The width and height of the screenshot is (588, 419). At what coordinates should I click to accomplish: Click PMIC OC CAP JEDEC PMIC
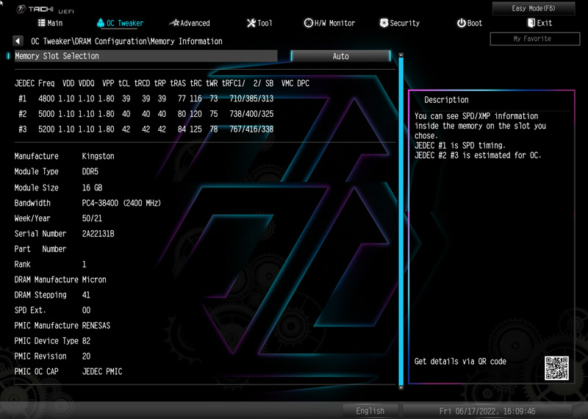click(x=102, y=371)
